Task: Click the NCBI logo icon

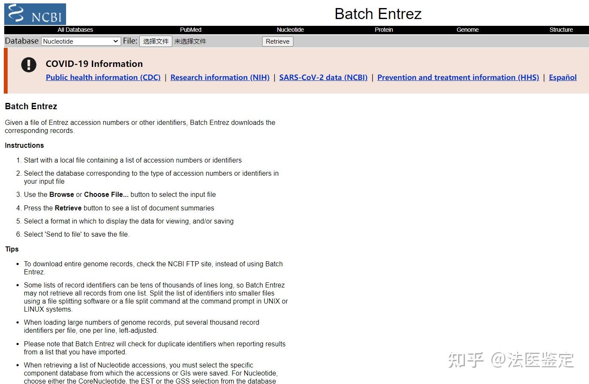Action: pyautogui.click(x=14, y=14)
